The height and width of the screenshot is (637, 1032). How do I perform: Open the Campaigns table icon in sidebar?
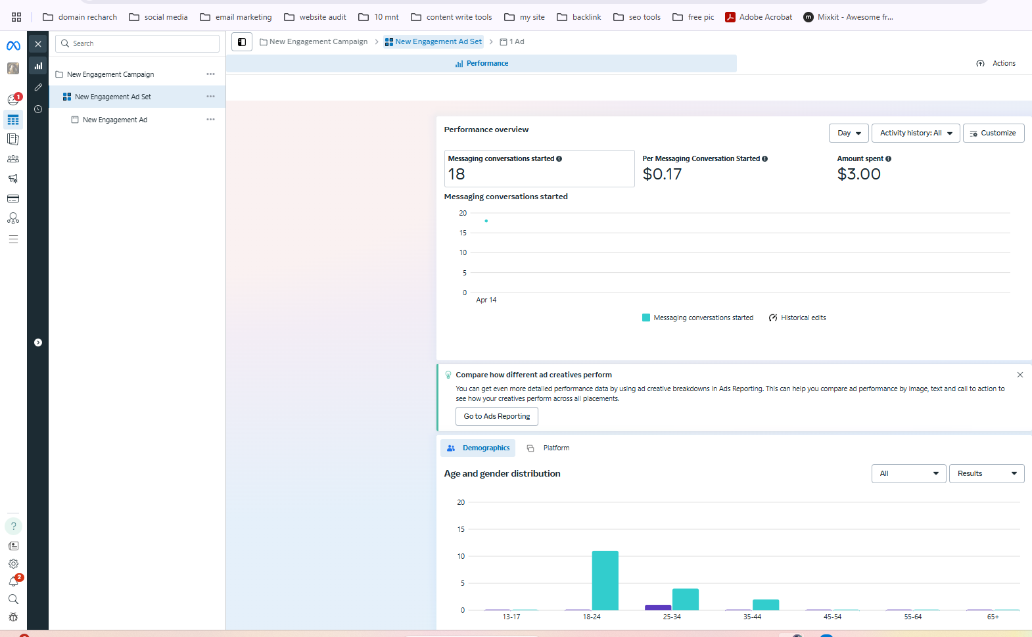tap(13, 120)
